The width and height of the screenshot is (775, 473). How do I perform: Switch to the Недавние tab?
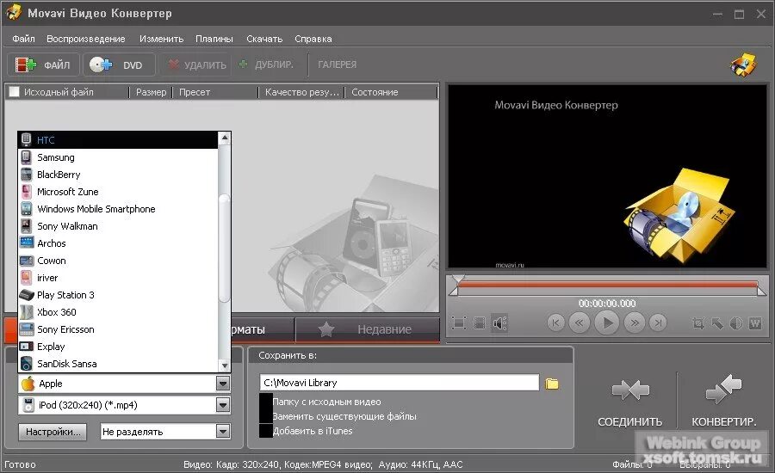(x=368, y=329)
